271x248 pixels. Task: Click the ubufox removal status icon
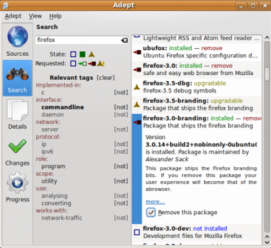pos(137,52)
